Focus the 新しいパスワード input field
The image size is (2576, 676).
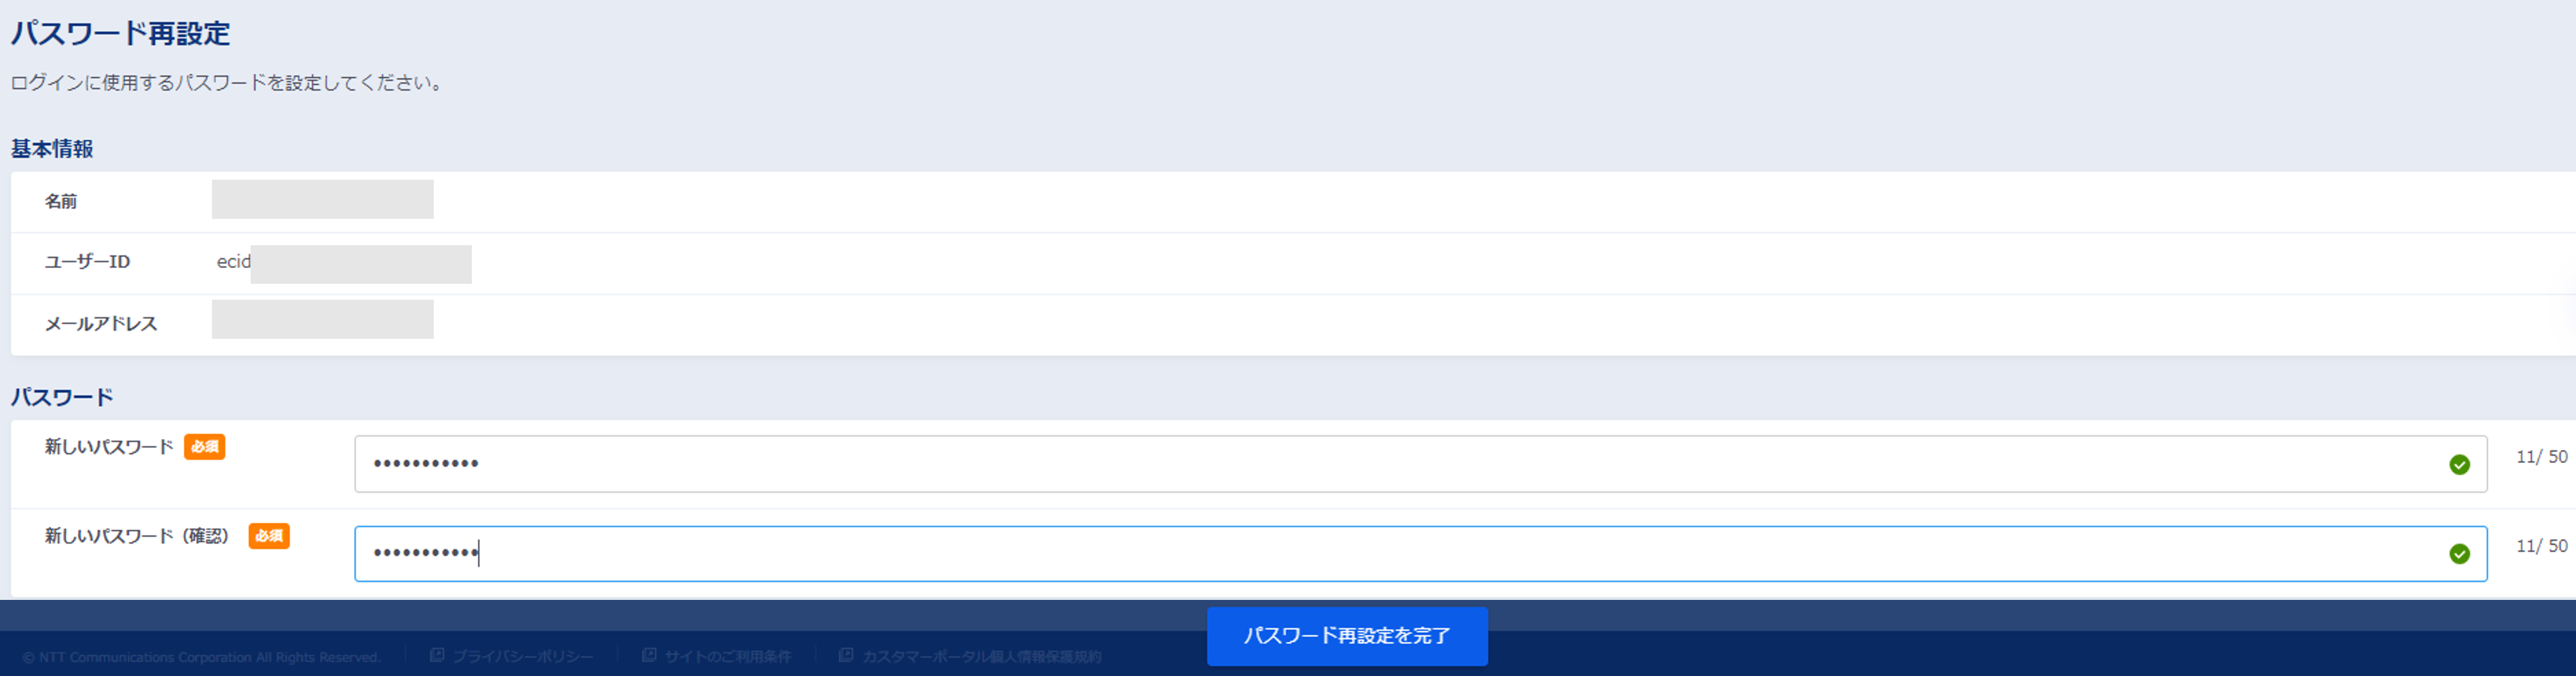click(x=1400, y=464)
